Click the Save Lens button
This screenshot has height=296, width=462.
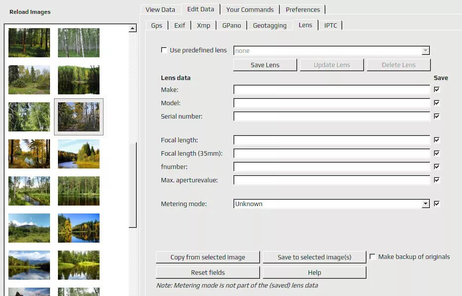pyautogui.click(x=265, y=65)
